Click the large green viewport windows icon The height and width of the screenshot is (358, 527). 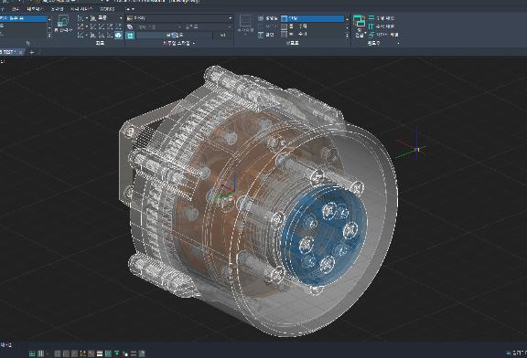tap(360, 22)
